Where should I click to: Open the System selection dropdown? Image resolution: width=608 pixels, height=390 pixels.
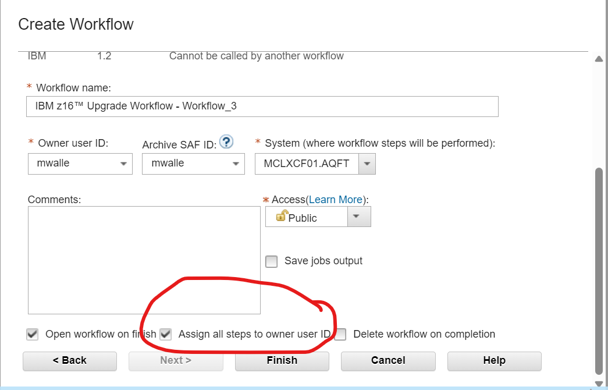pos(368,164)
